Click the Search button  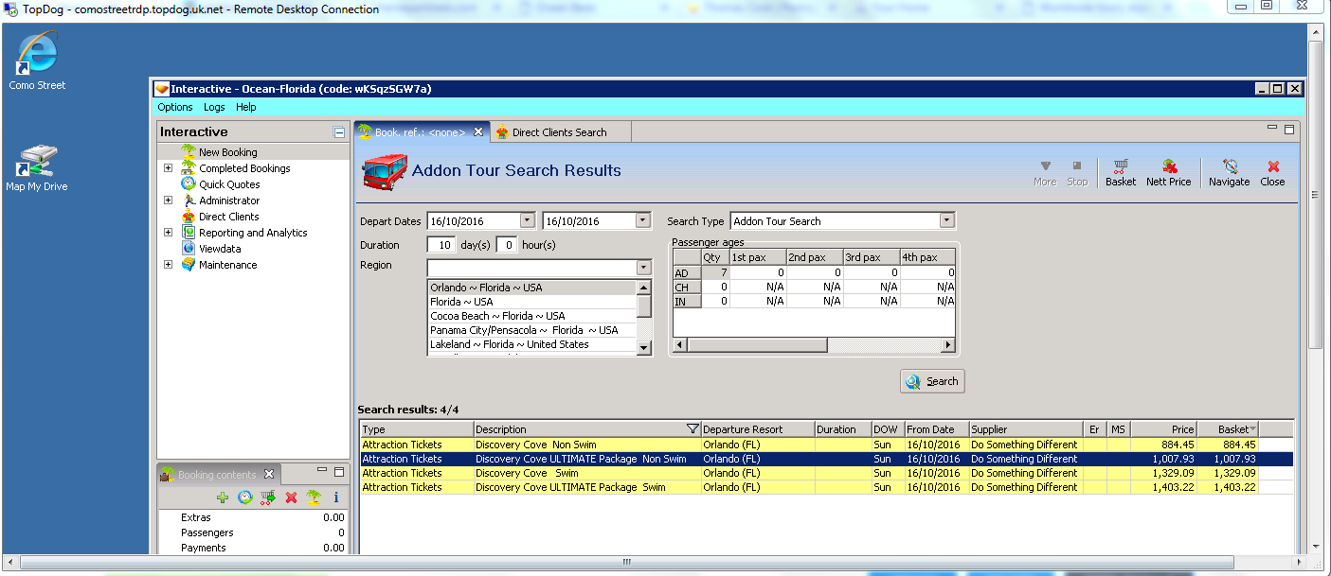(x=932, y=381)
